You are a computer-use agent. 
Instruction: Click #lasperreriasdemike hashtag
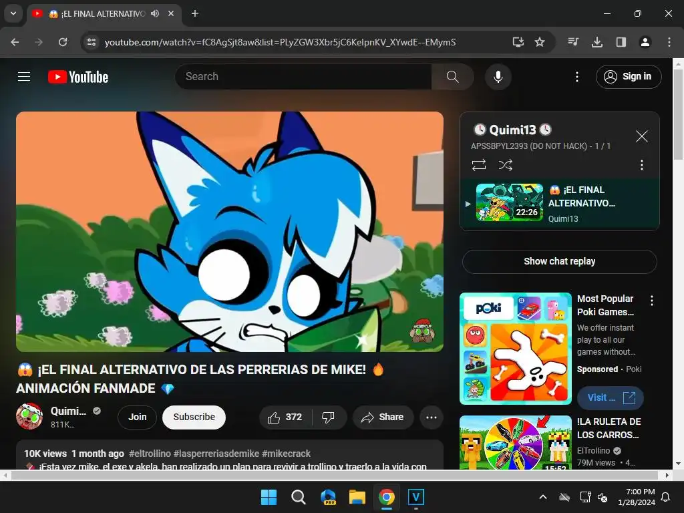[216, 454]
